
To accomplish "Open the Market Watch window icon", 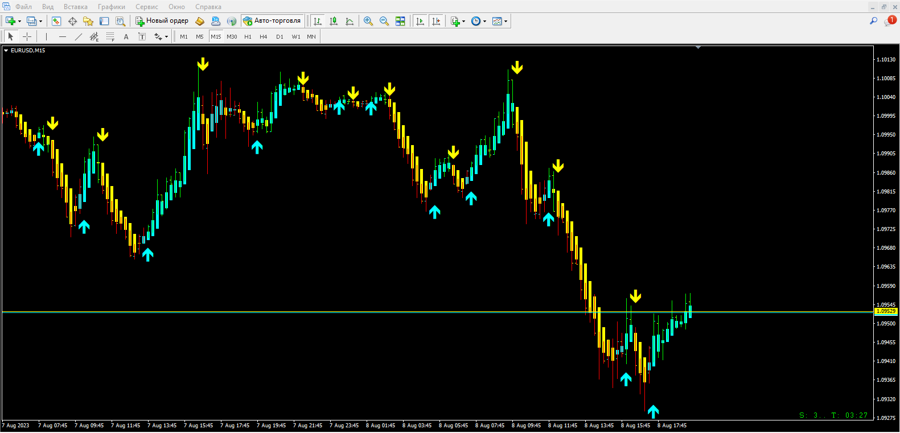I will tap(56, 21).
